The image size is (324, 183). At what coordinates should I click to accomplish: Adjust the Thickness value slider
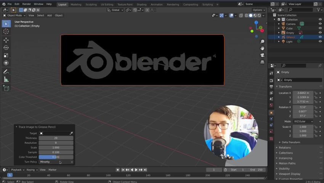pyautogui.click(x=56, y=138)
